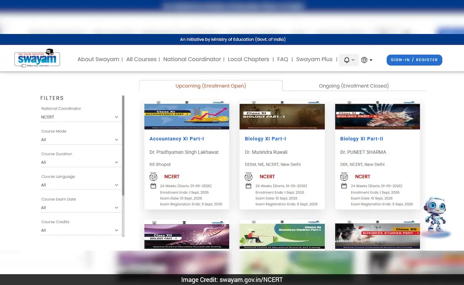Screen dimensions: 464x285
Task: Open the Accountancy XI Part-I course link
Action: tap(177, 139)
